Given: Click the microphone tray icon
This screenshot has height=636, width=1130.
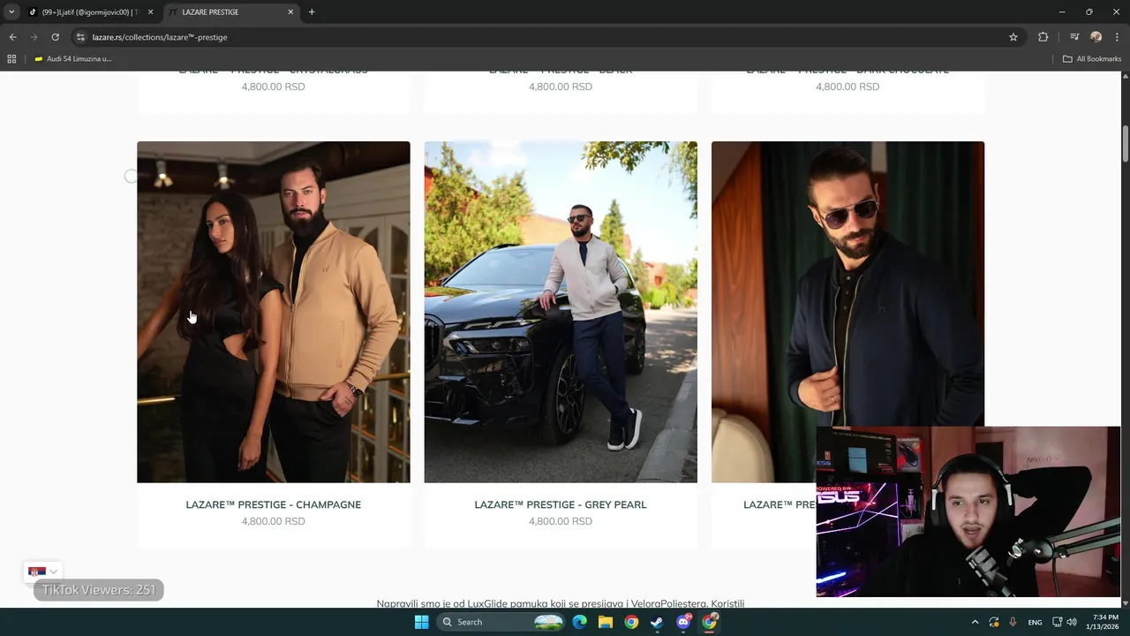Looking at the screenshot, I should pos(1013,622).
